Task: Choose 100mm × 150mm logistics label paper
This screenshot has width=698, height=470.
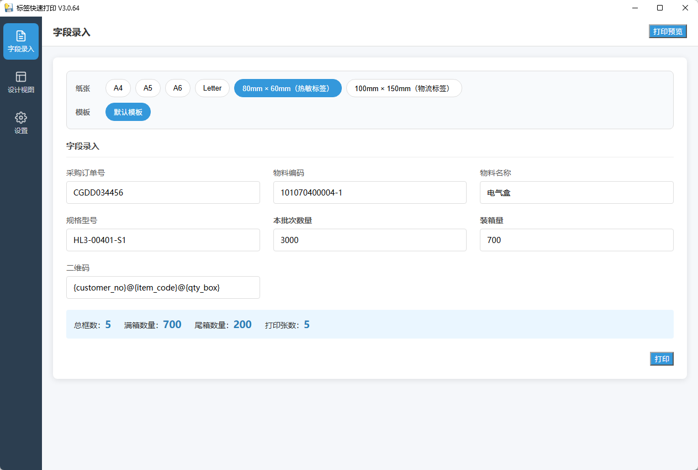Action: 404,88
